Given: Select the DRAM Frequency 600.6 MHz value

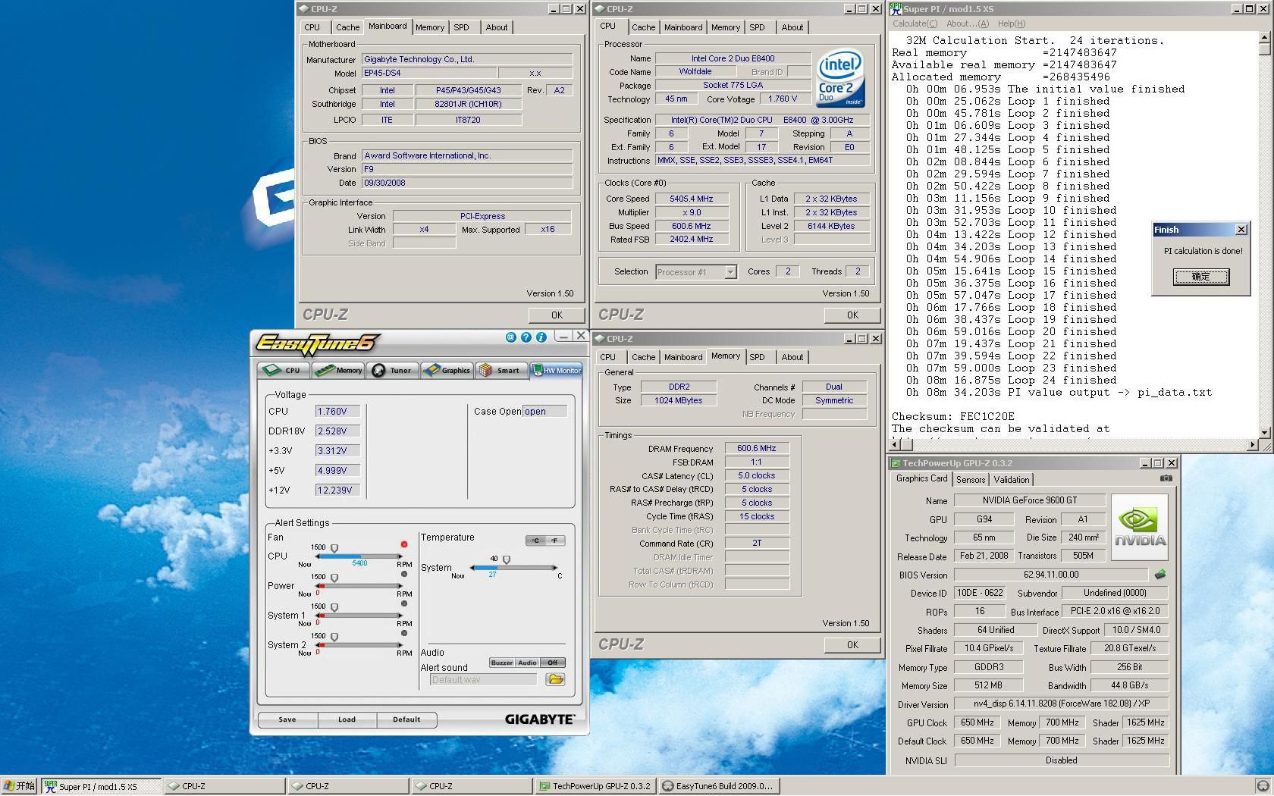Looking at the screenshot, I should tap(757, 448).
